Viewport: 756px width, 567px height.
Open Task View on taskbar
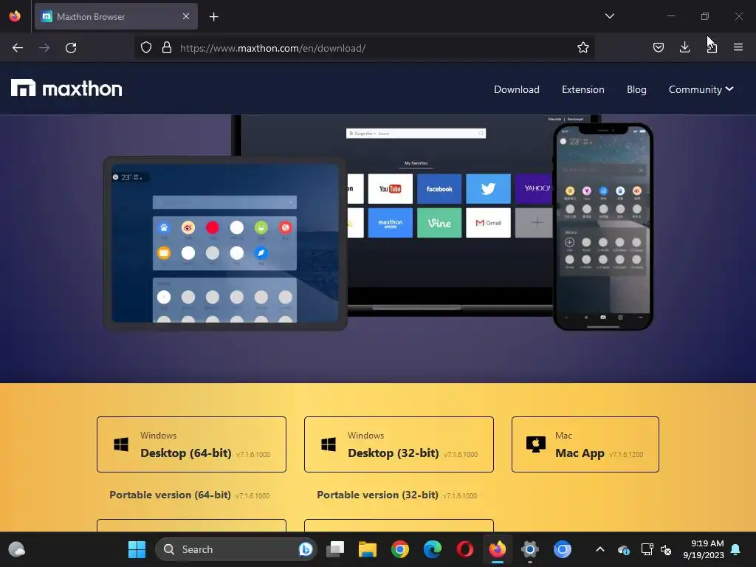click(x=335, y=549)
